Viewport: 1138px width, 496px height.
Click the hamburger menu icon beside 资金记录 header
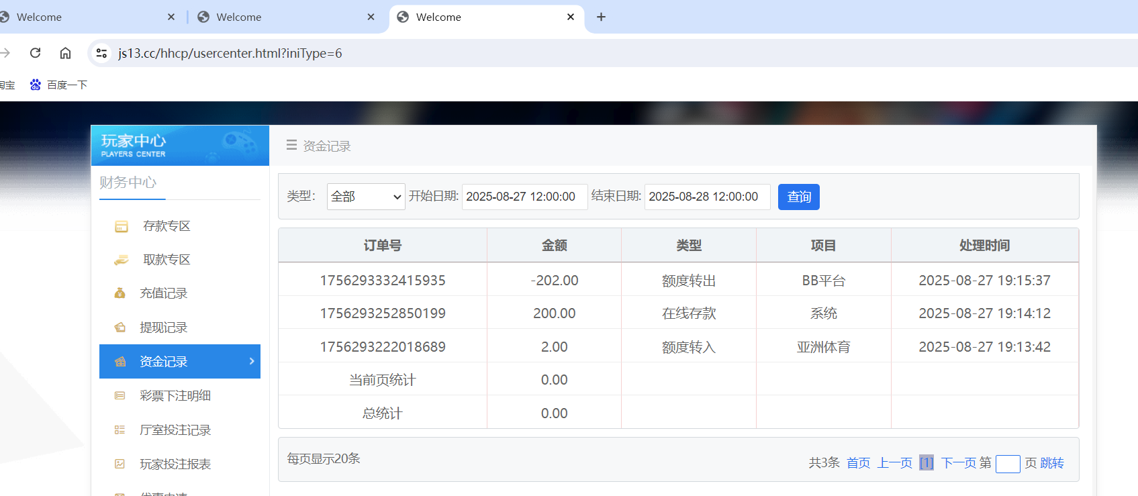291,145
